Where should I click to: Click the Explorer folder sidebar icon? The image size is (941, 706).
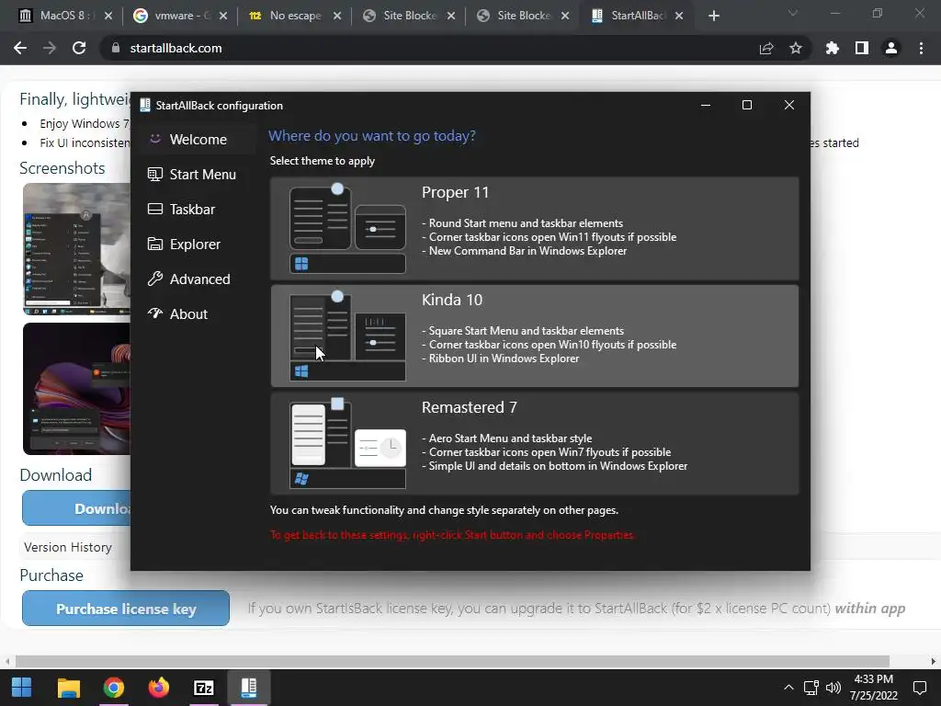[x=154, y=244]
